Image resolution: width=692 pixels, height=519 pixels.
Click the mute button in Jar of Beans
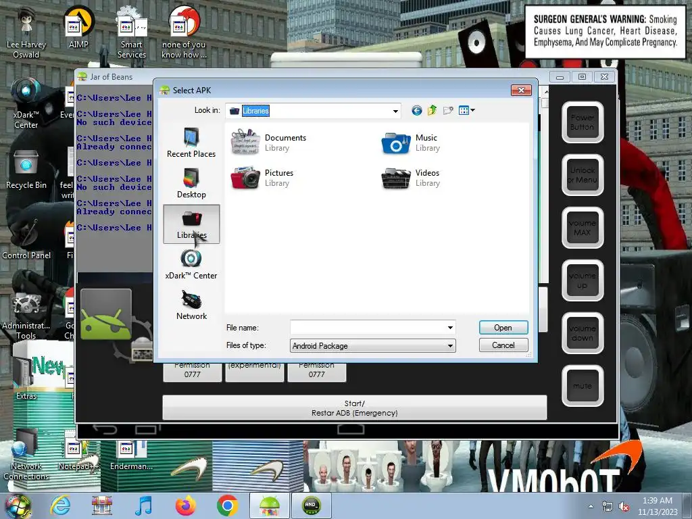pyautogui.click(x=583, y=386)
